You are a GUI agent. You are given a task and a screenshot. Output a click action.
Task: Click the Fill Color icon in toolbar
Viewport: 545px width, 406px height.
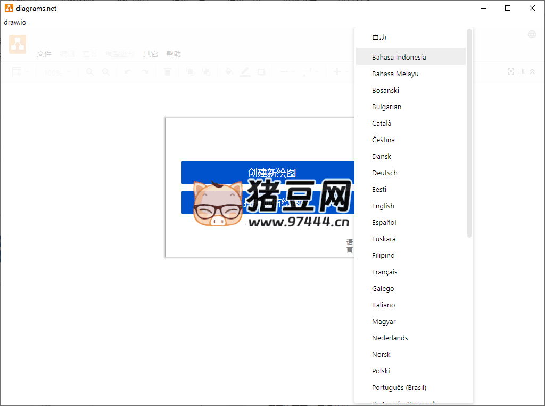228,71
